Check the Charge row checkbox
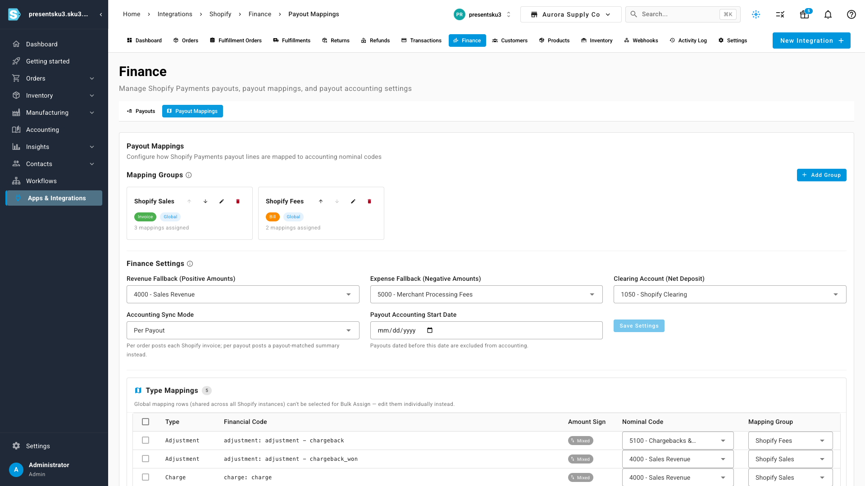 (x=146, y=477)
